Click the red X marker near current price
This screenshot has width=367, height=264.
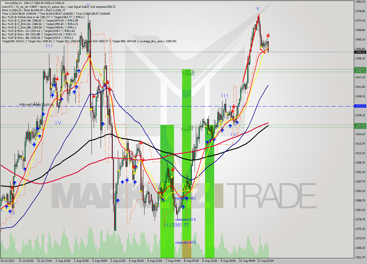[262, 51]
